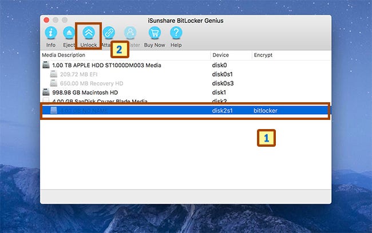Click the greyed-out Register icon
The width and height of the screenshot is (372, 233).
[130, 33]
